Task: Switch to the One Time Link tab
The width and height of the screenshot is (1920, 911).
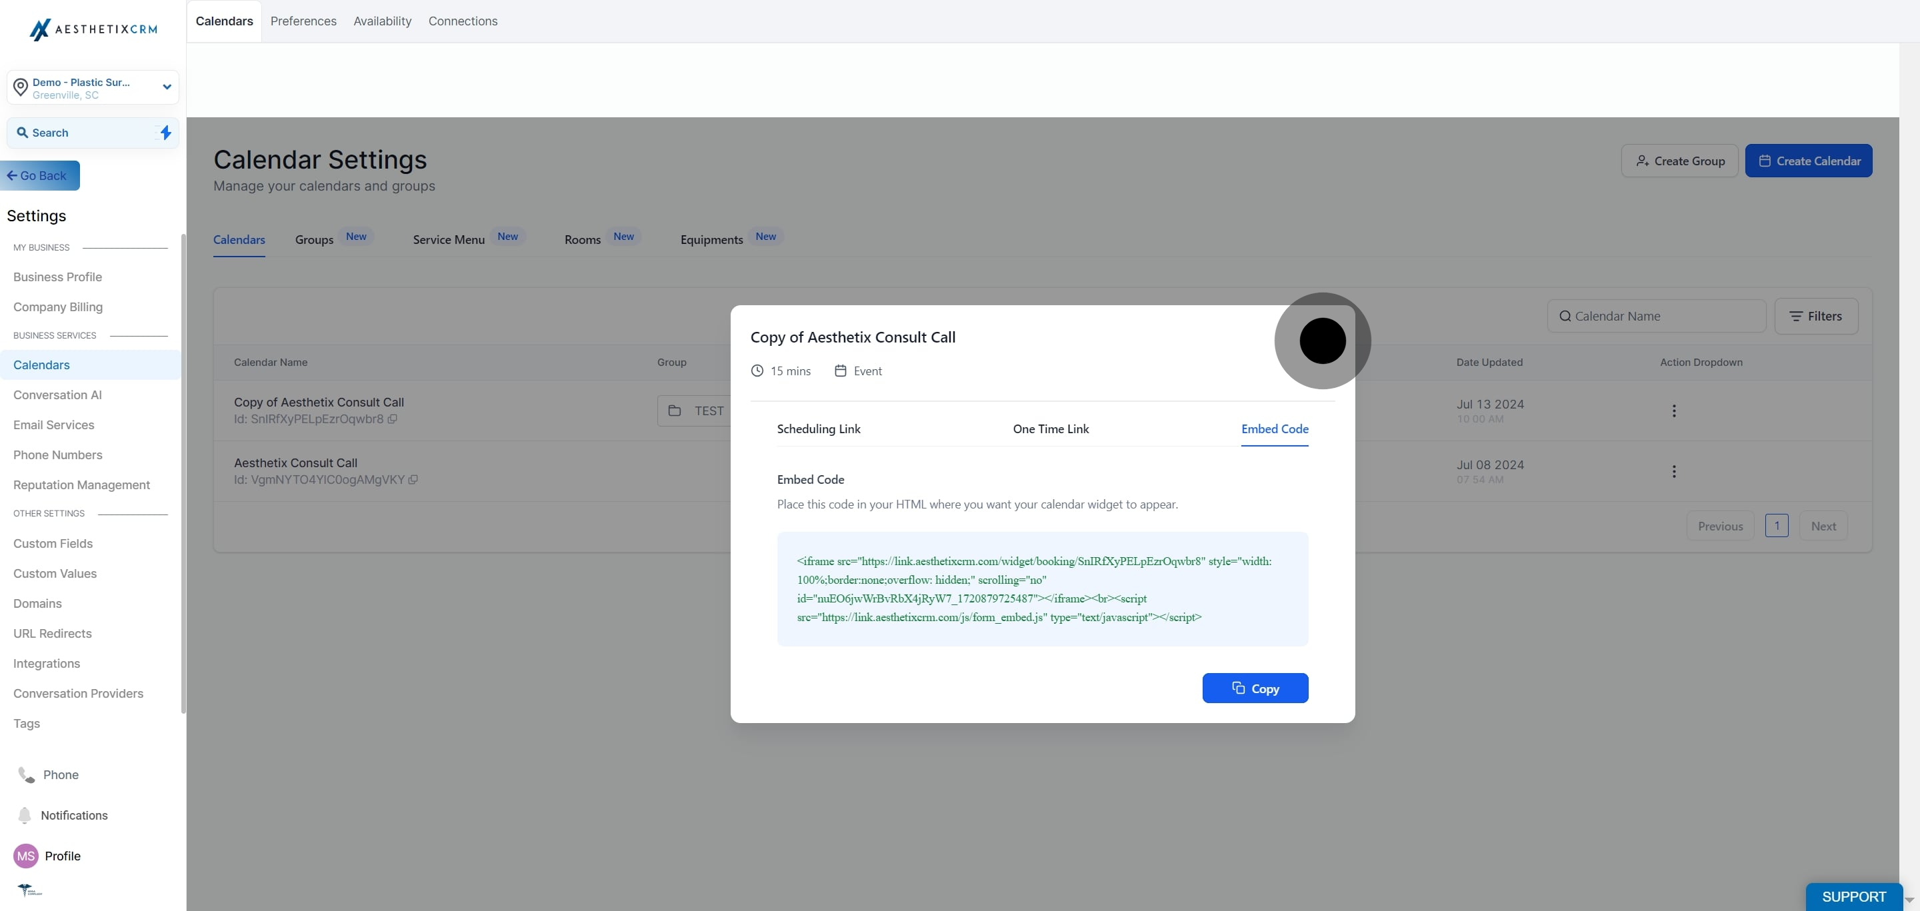Action: coord(1050,429)
